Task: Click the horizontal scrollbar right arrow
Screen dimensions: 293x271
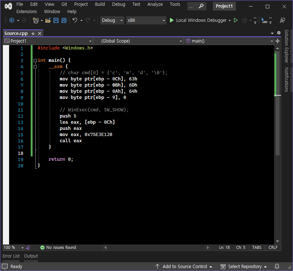Action: [207, 247]
